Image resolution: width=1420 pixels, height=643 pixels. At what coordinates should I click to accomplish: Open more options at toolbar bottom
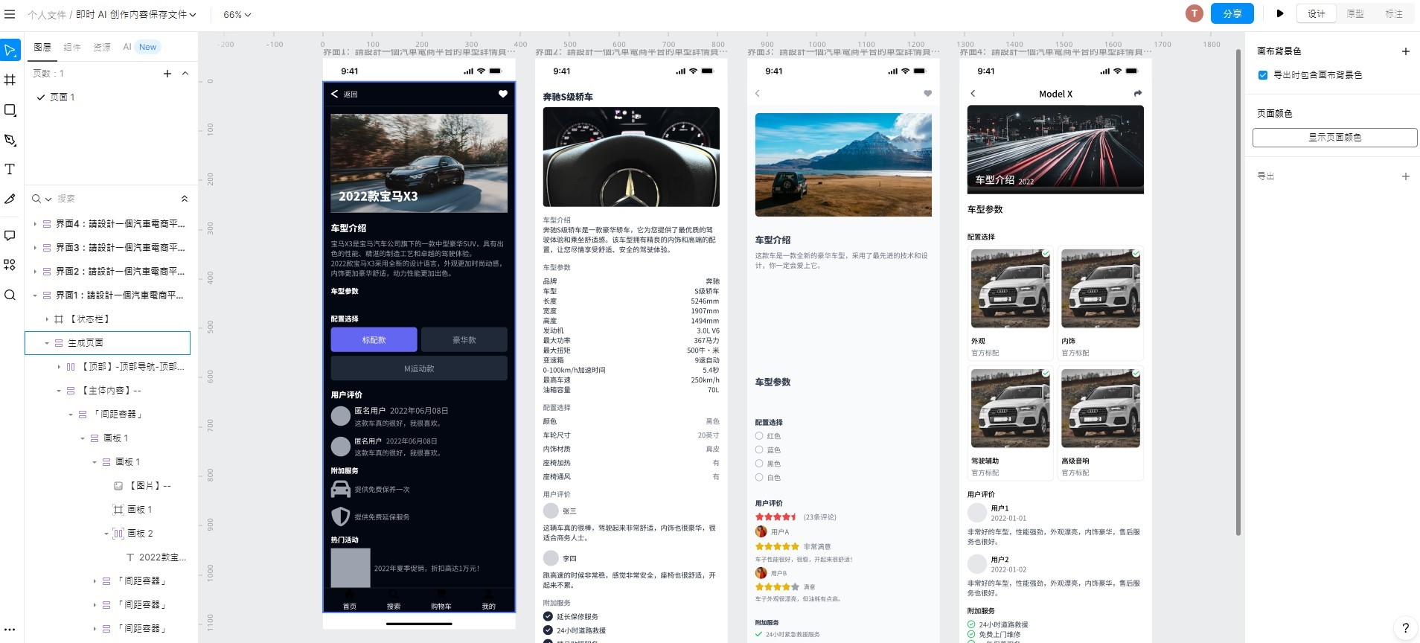tap(10, 630)
